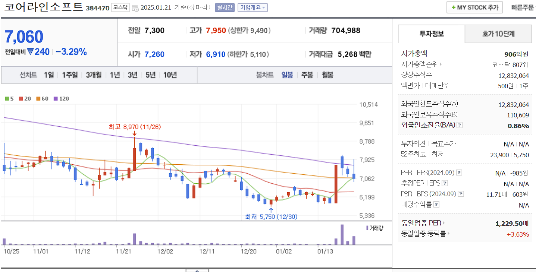Click the help icon next to PER | EPS(2024.09)
Screen dimensions: 536x272
click(459, 173)
